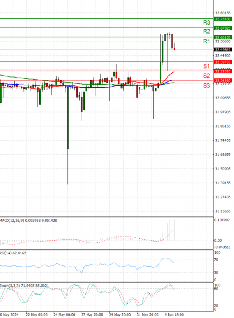Click the S2 support label
This screenshot has height=318, width=234.
[x=207, y=75]
